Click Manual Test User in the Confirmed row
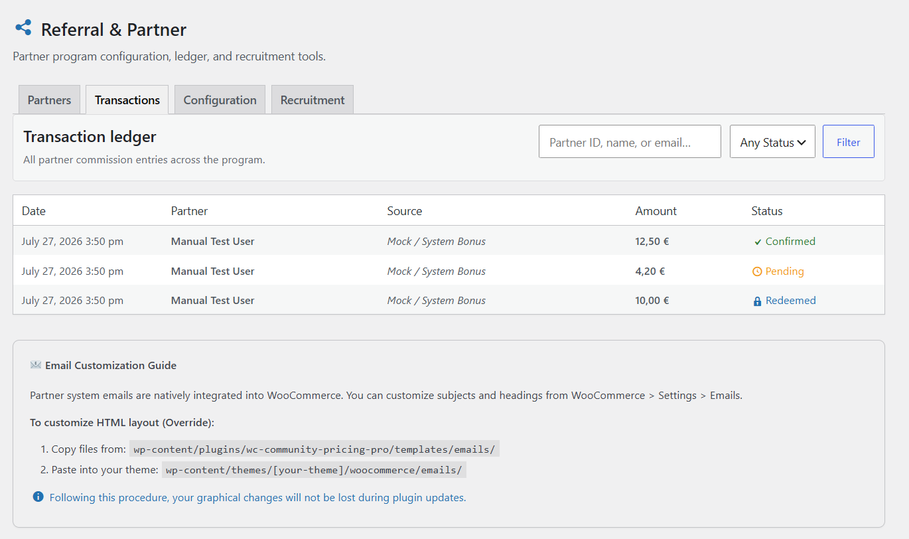 (x=213, y=242)
